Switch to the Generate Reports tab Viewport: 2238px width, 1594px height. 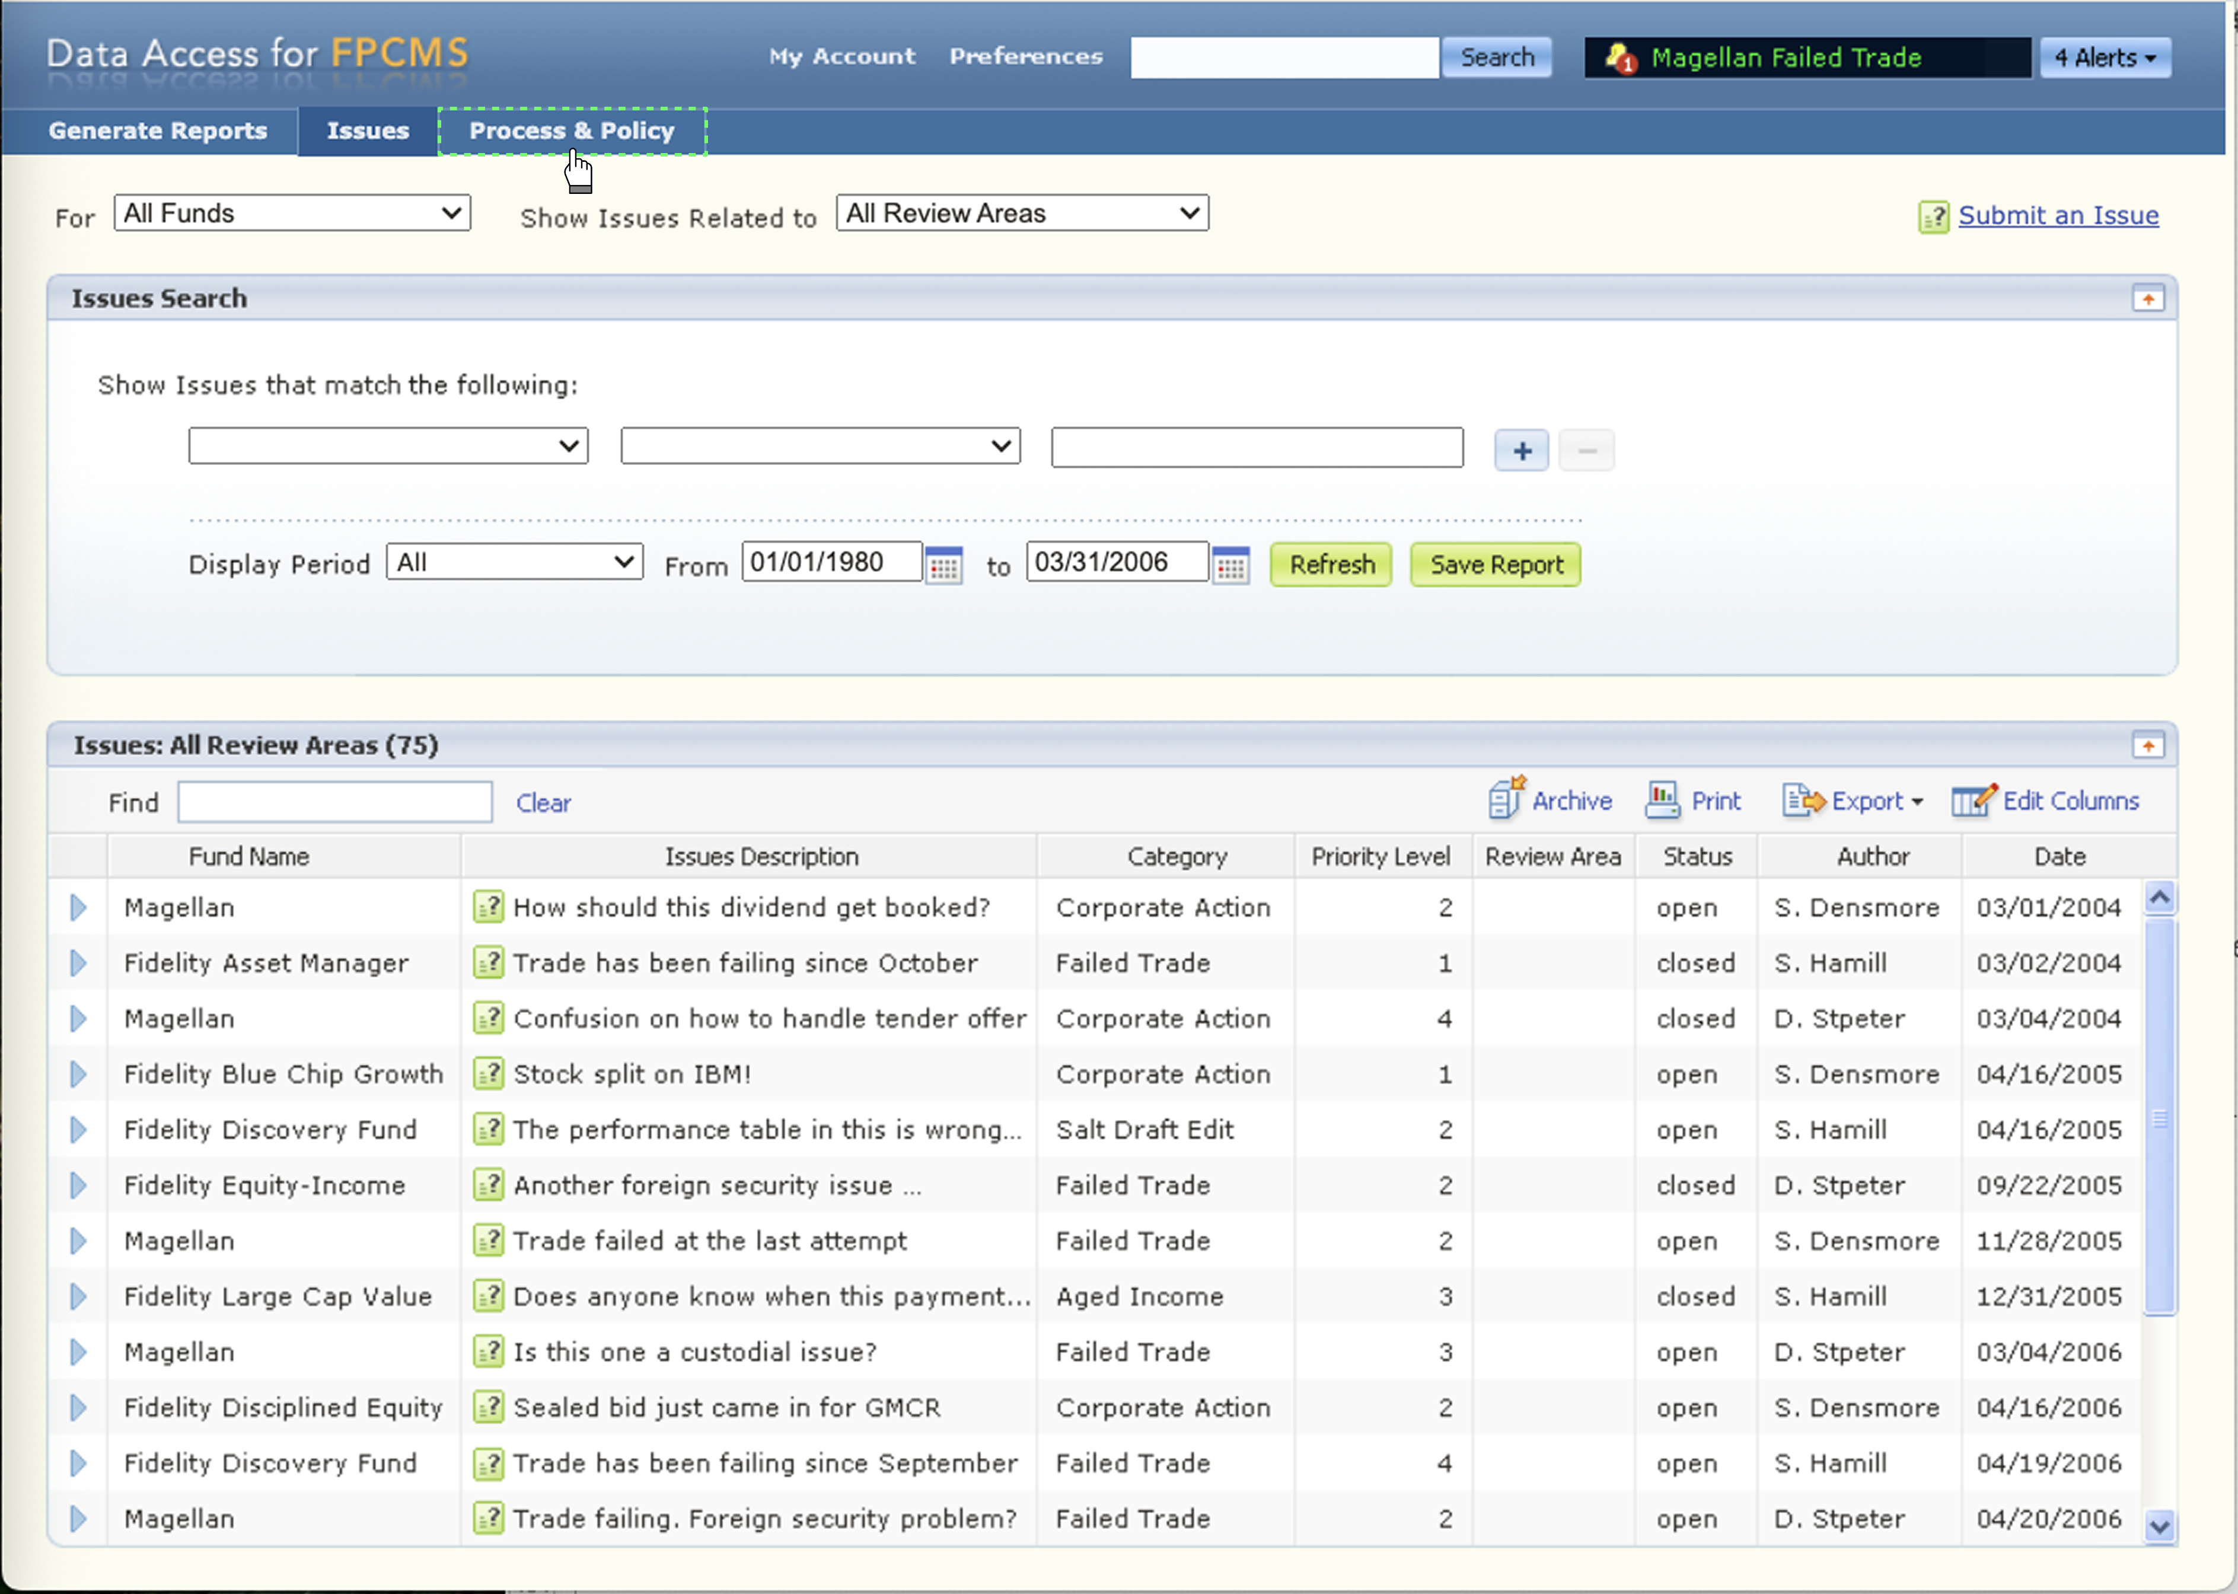[x=157, y=130]
